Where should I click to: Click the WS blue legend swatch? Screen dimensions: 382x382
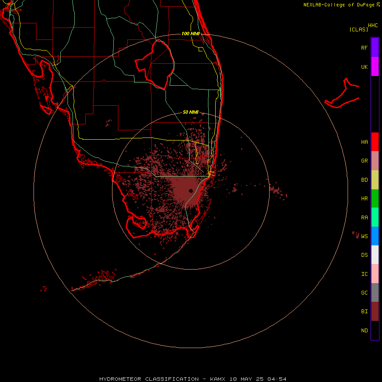[375, 236]
